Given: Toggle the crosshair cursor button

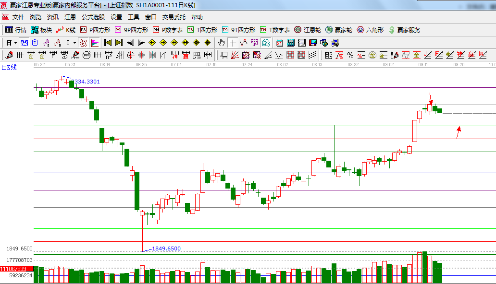Looking at the screenshot, I should click(x=233, y=43).
